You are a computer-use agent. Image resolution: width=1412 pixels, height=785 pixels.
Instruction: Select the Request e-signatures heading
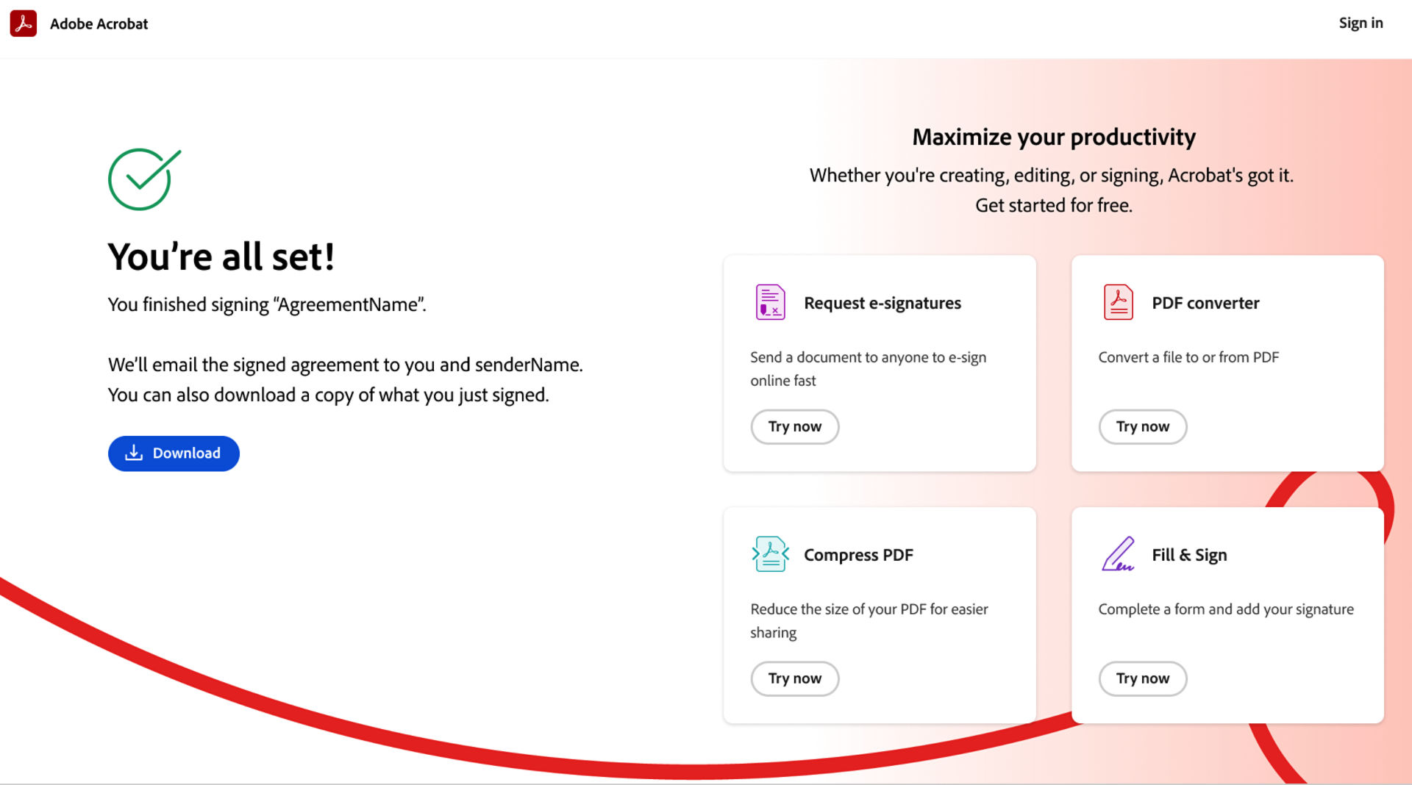tap(883, 303)
